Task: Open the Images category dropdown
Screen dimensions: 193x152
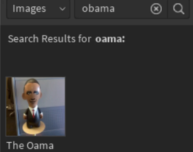Action: (x=38, y=9)
